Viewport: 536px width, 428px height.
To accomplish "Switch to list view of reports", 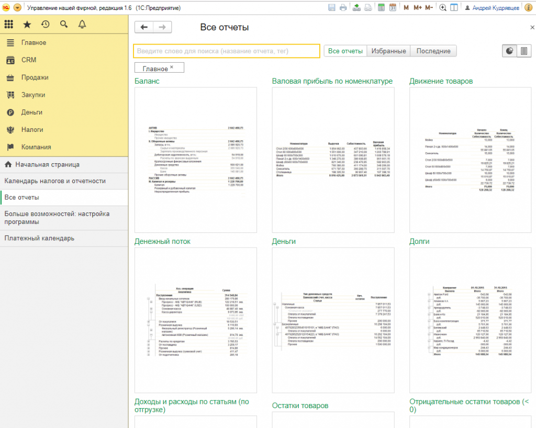I will pos(523,51).
